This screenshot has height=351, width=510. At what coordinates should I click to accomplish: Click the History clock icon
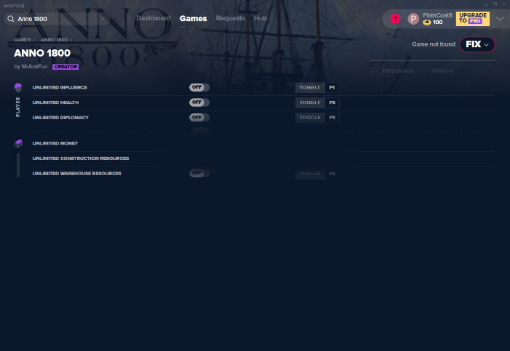pos(425,70)
